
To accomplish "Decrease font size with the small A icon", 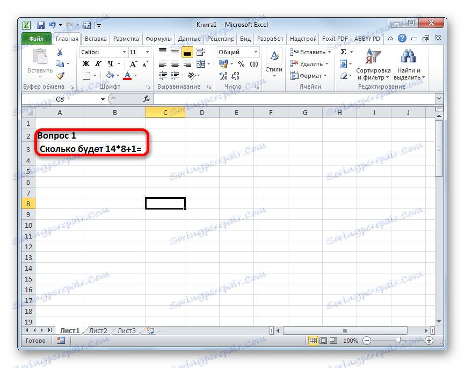I will [145, 64].
